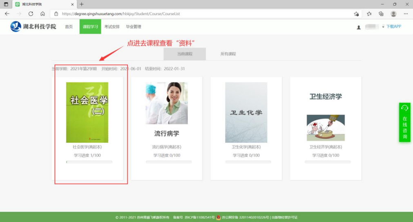Click the large 卫生经济学 heading
413x222 pixels.
pyautogui.click(x=326, y=96)
